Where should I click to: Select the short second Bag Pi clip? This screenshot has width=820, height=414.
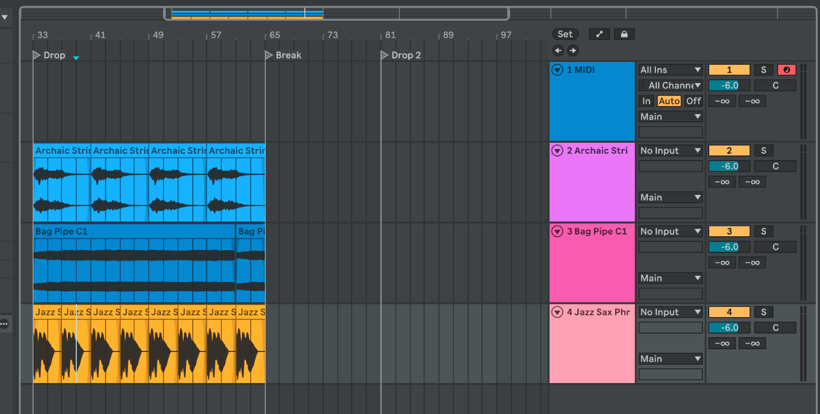pos(251,263)
